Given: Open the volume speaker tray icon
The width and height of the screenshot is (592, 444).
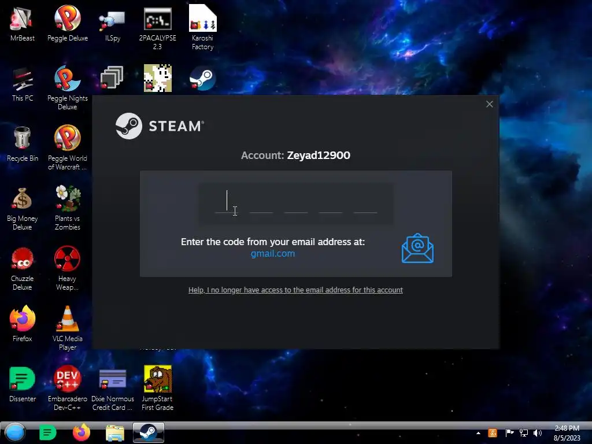Looking at the screenshot, I should pos(538,433).
